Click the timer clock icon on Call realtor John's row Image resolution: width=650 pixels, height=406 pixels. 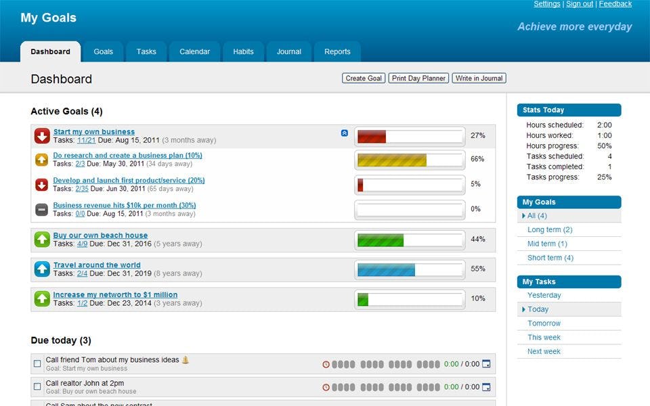tap(326, 387)
